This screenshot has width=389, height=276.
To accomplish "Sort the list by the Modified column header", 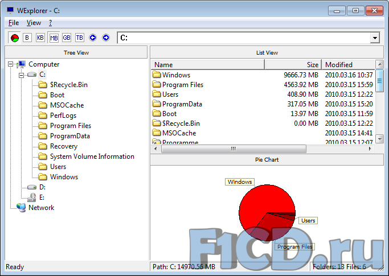I will [x=349, y=65].
